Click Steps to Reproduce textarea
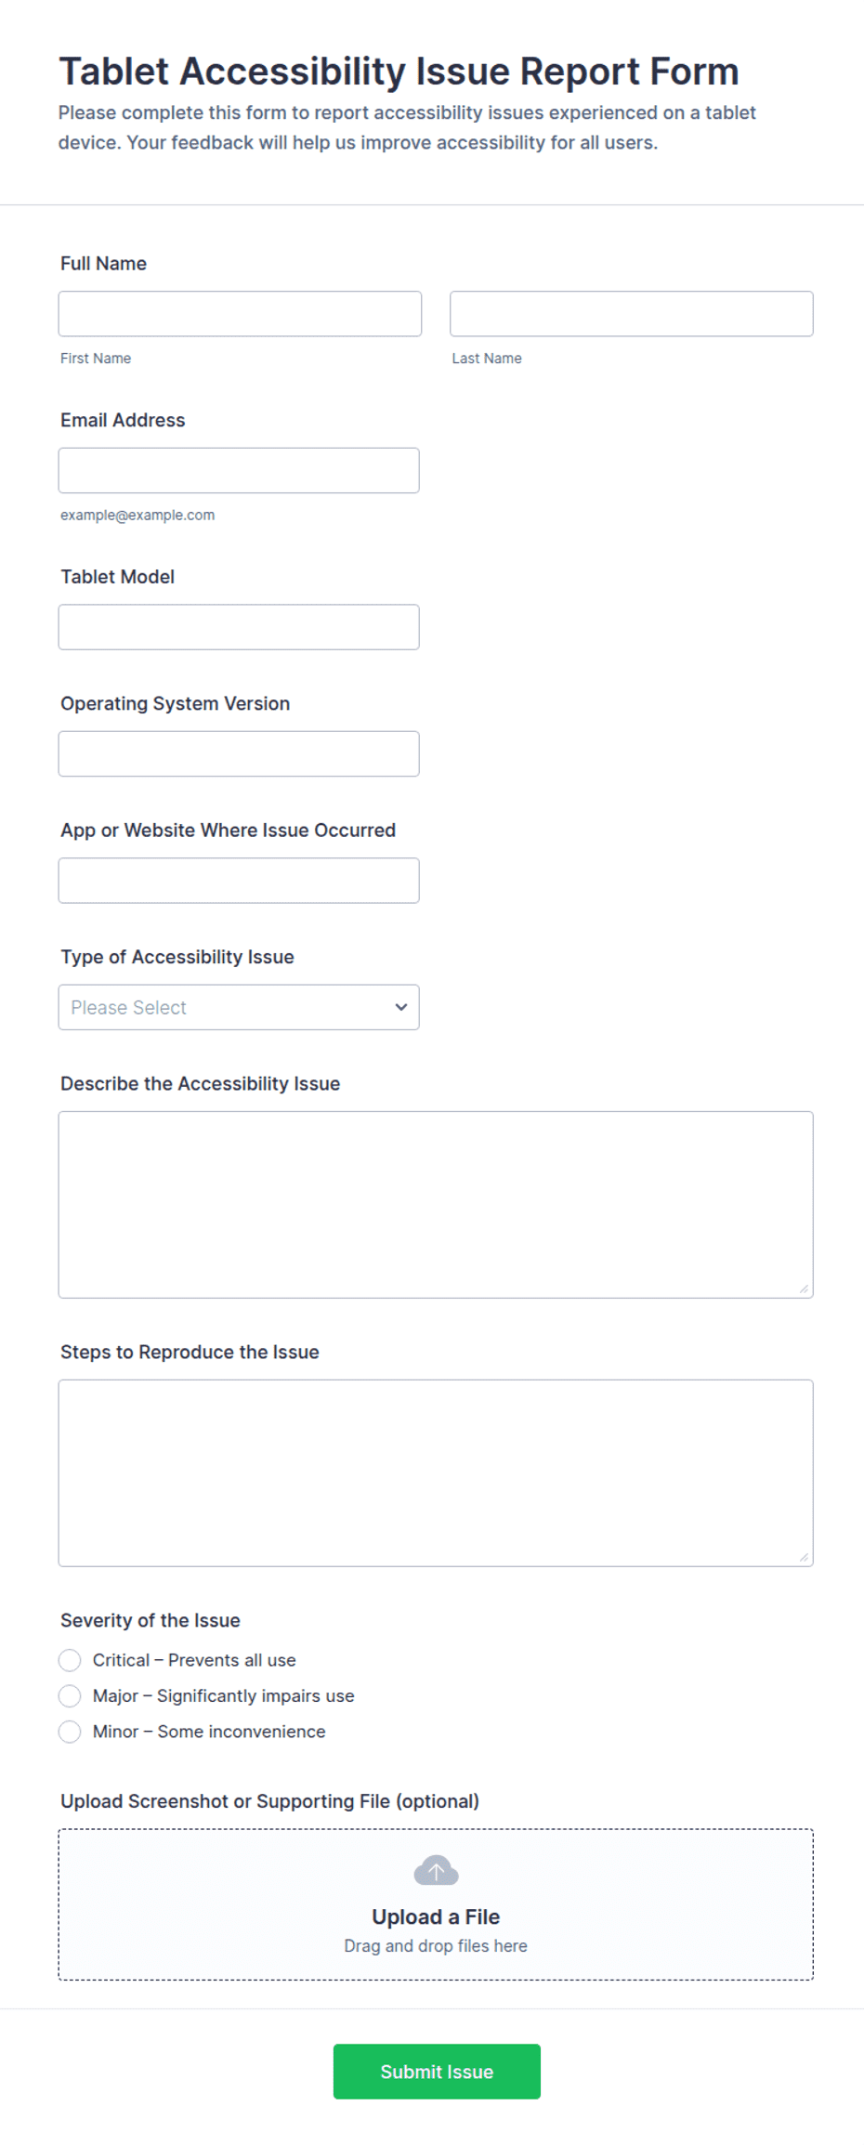864x2145 pixels. click(x=436, y=1473)
